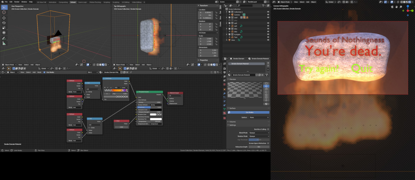Click the Clip Threshold slider
The height and width of the screenshot is (180, 415).
(x=259, y=140)
